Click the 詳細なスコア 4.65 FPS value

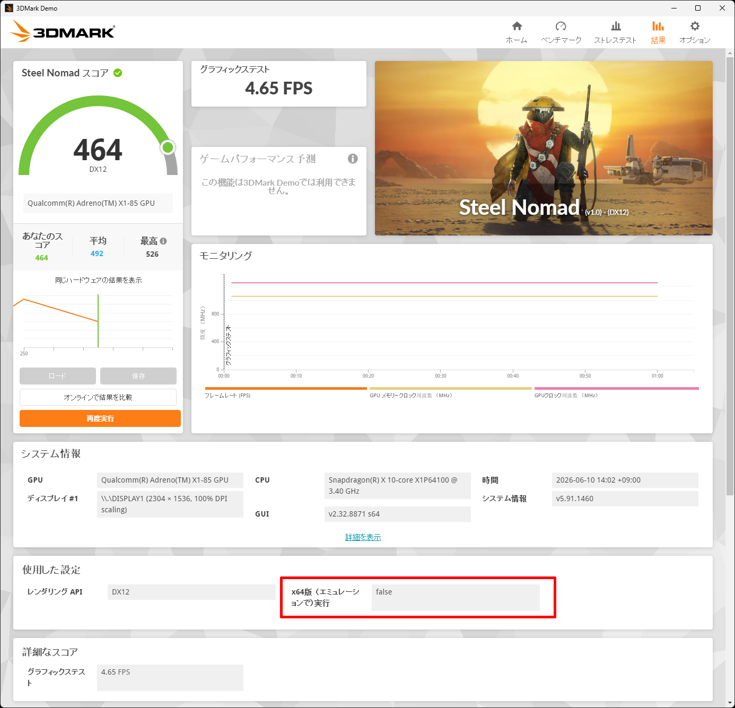(x=170, y=677)
